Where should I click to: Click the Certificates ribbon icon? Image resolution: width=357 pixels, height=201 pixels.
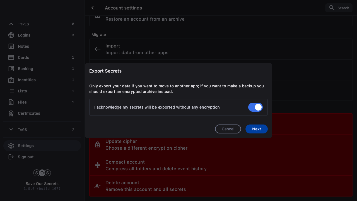tap(11, 113)
